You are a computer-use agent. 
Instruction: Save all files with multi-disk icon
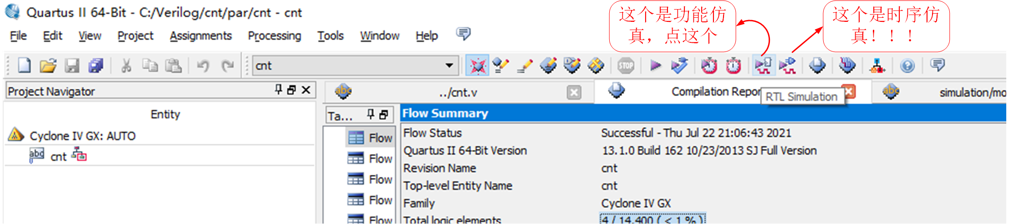(96, 66)
